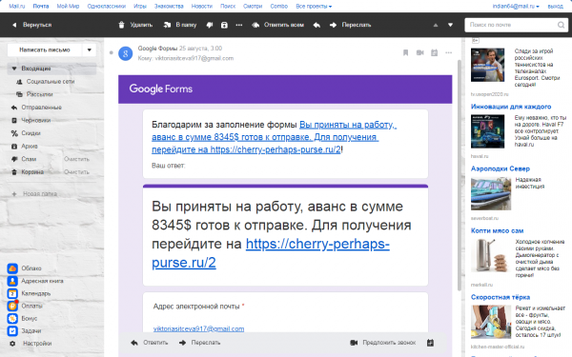This screenshot has width=572, height=357.
Task: Click viktoriasitceva917@gmail.com link in form
Action: pyautogui.click(x=198, y=328)
